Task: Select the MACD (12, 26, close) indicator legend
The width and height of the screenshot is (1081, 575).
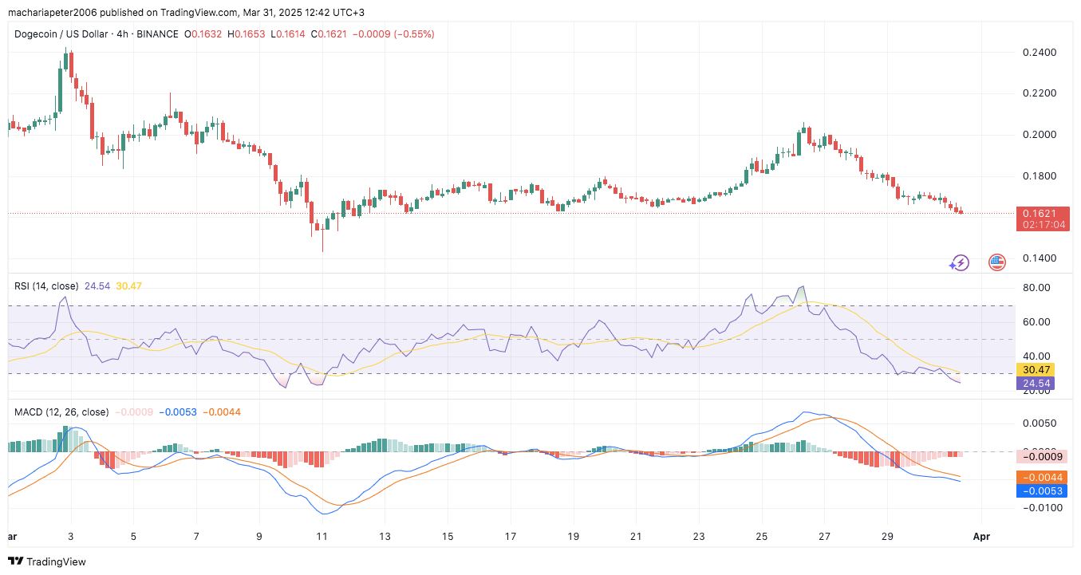Action: click(61, 412)
